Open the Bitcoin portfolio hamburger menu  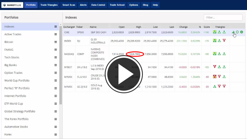coord(56,42)
